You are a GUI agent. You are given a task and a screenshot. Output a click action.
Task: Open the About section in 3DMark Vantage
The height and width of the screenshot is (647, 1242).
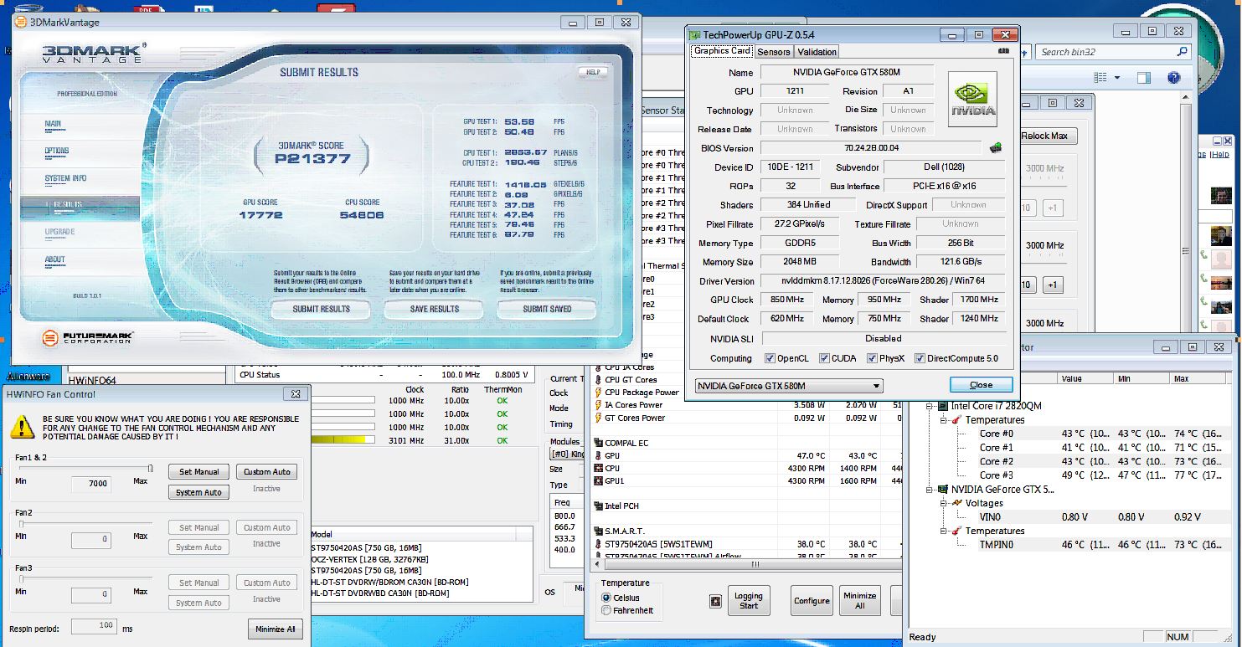(54, 259)
